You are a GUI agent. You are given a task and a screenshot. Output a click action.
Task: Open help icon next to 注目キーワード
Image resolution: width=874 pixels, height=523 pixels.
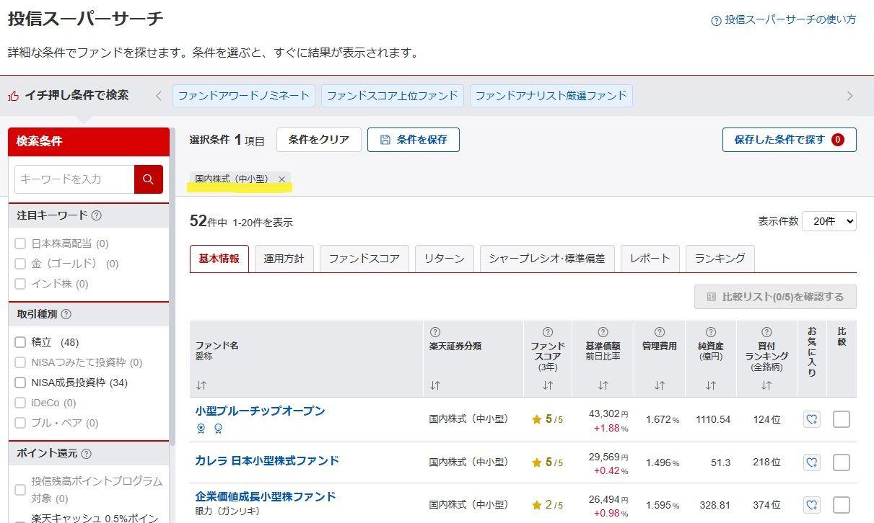(97, 215)
